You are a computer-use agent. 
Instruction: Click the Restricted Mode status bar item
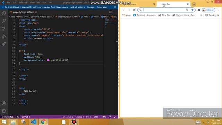click(10, 117)
